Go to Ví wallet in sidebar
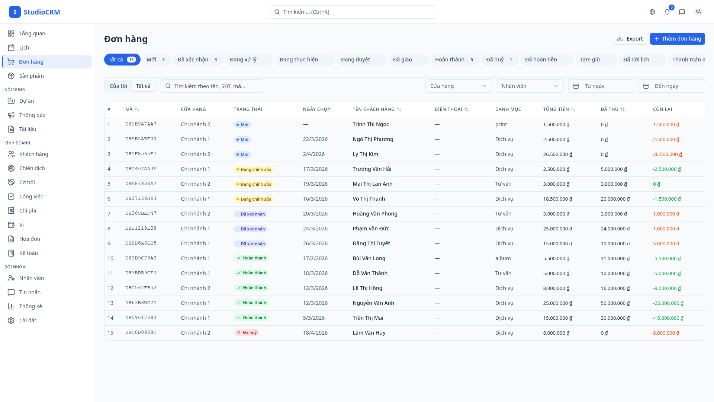Image resolution: width=714 pixels, height=402 pixels. [x=21, y=225]
